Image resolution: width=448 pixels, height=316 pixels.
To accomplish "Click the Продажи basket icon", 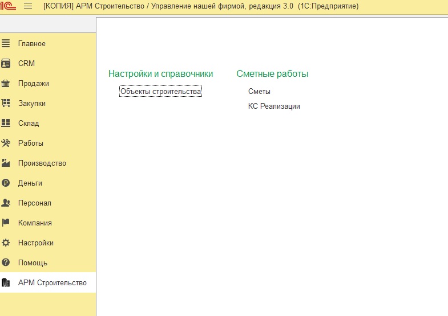I will click(6, 83).
